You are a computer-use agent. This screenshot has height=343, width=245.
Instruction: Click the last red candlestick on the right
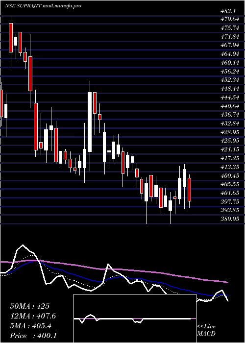(x=190, y=190)
